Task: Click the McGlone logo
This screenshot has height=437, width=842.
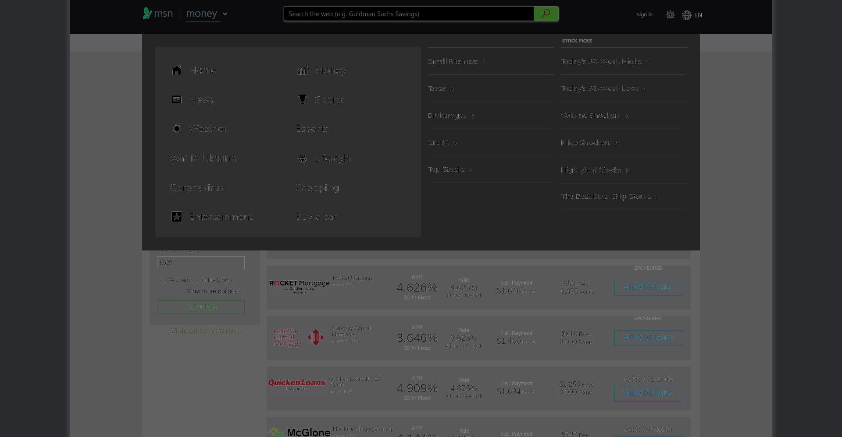Action: [299, 433]
